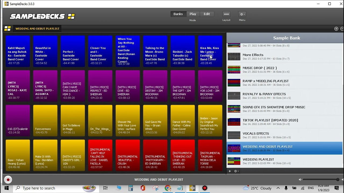Select ROYALTY & FUNNY EFFECTS bank

pos(285,96)
